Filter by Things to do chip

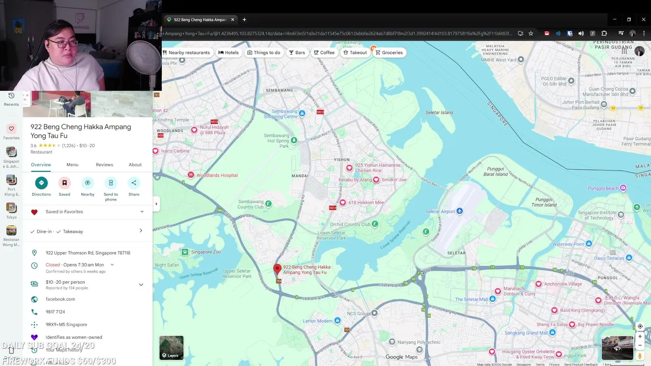(263, 52)
